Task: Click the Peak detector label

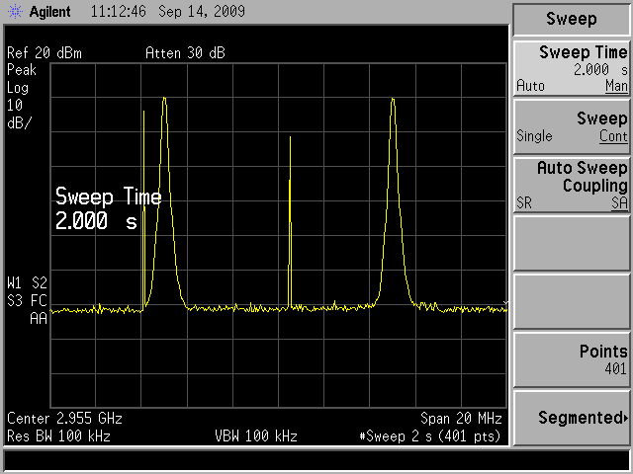Action: click(x=22, y=70)
